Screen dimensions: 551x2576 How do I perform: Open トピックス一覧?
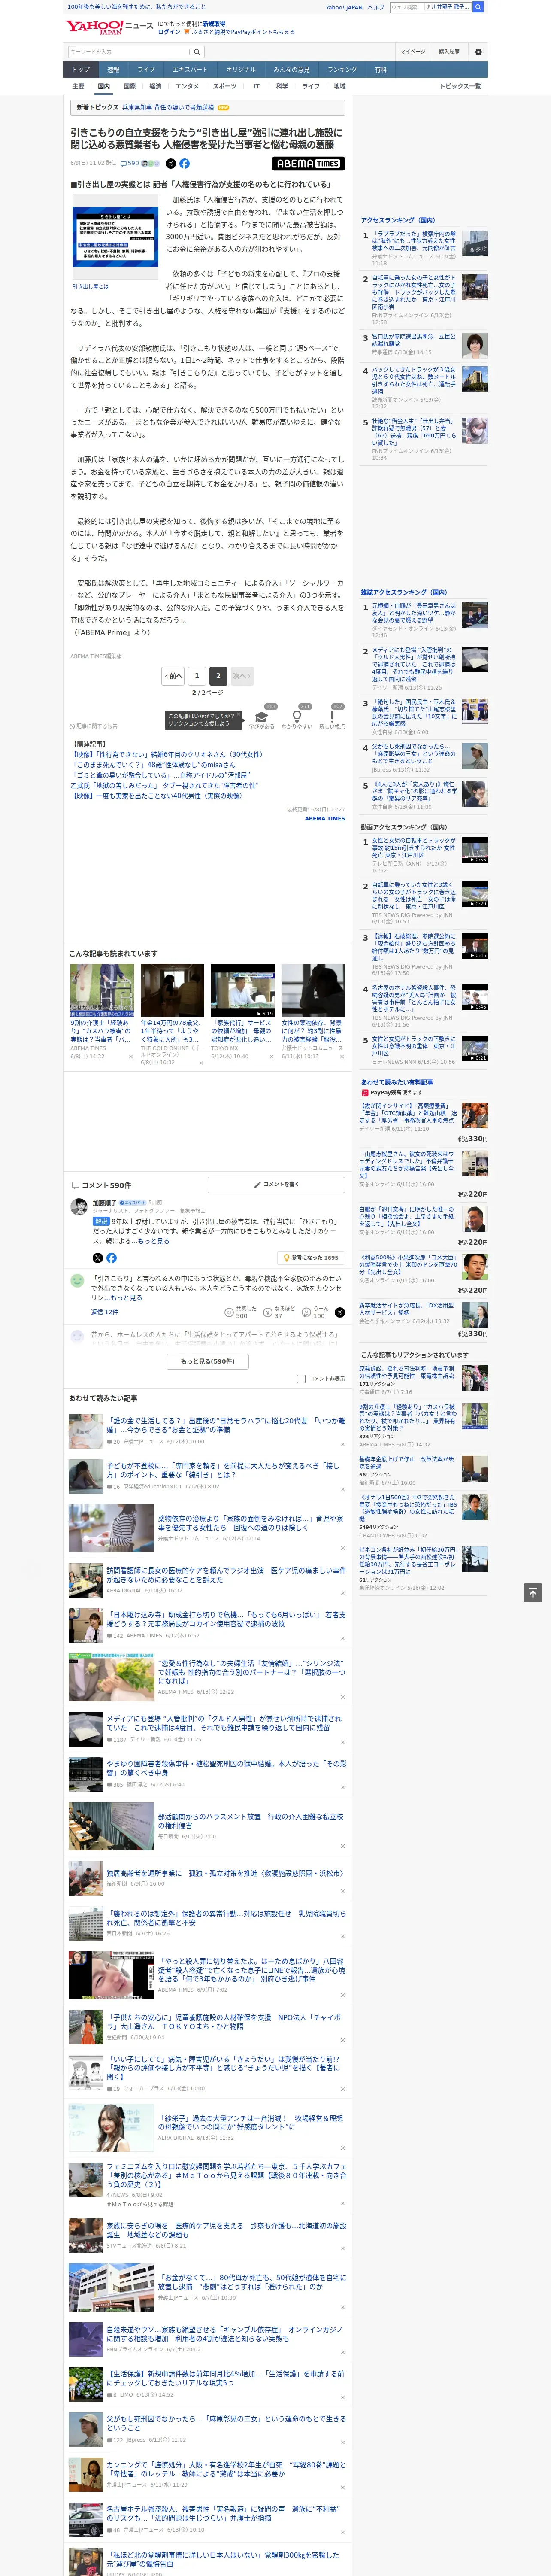pos(460,86)
